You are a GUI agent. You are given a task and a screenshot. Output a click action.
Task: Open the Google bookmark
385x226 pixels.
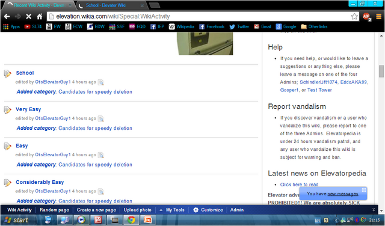click(286, 26)
